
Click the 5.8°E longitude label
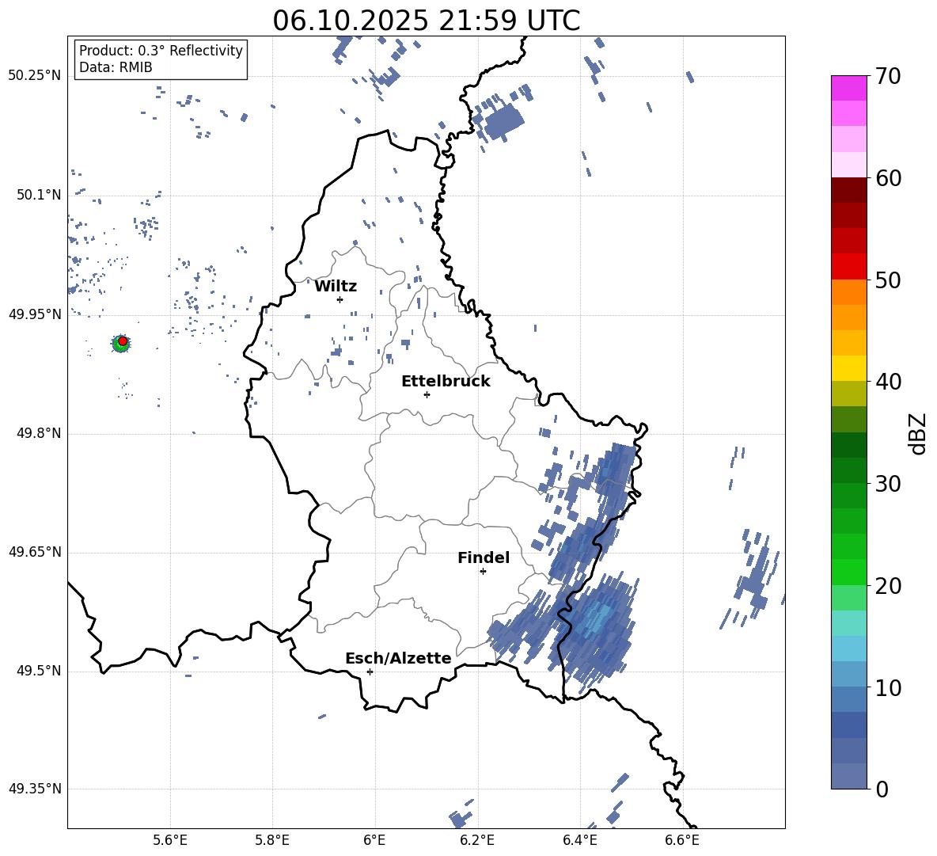point(272,840)
